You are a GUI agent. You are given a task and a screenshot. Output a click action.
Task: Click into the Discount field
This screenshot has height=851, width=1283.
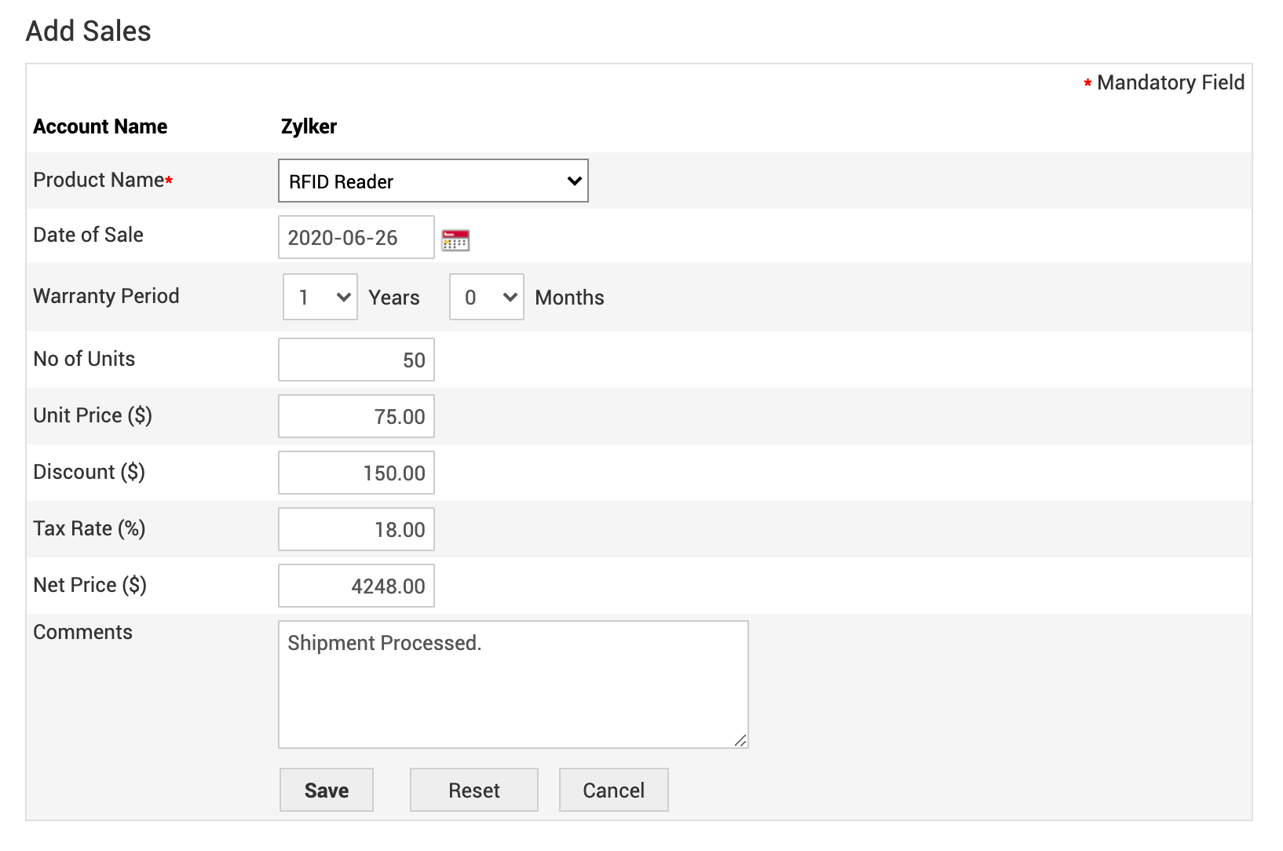(356, 473)
